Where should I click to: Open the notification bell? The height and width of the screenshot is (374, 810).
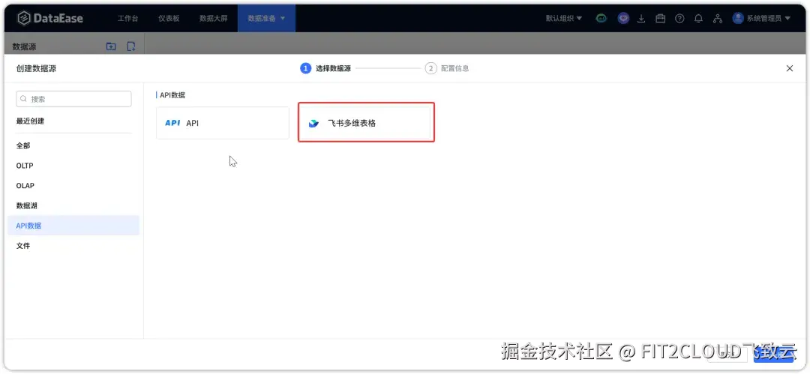(698, 19)
